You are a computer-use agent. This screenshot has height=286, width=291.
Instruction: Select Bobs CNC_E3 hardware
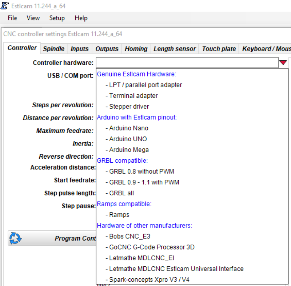[x=192, y=237]
